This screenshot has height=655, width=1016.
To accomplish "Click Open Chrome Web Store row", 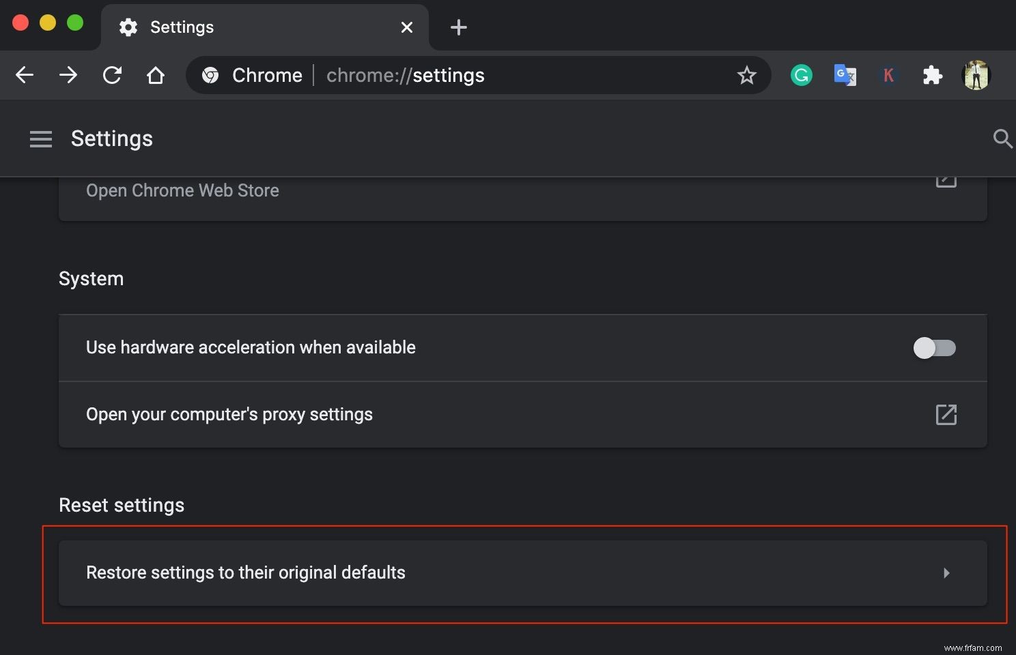I will point(523,198).
